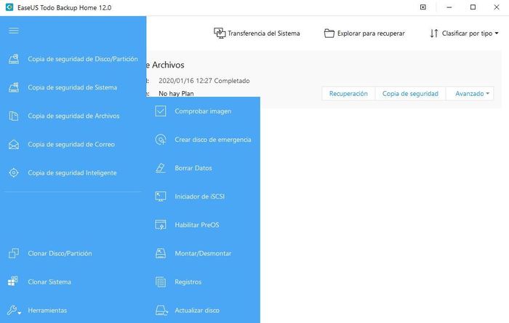Viewport: 509px width, 323px height.
Task: Click the Recuperación button
Action: [x=348, y=94]
